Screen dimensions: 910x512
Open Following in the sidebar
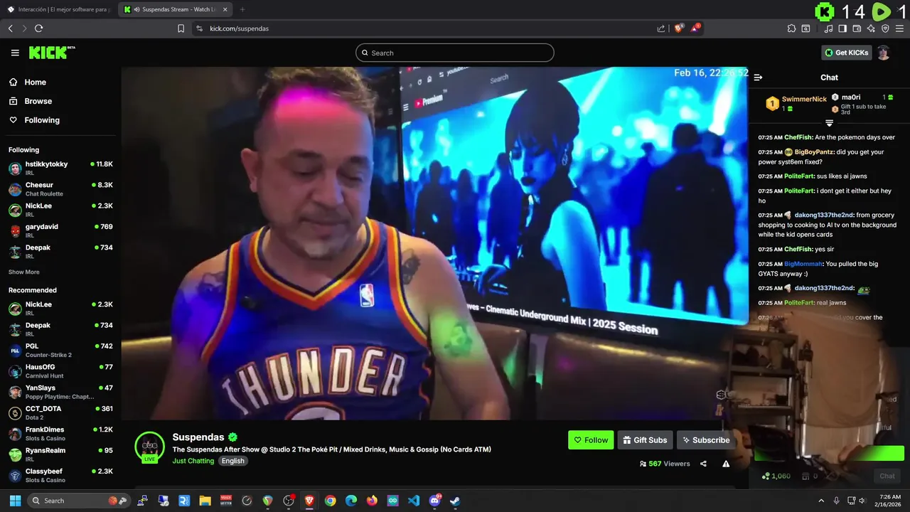click(42, 120)
